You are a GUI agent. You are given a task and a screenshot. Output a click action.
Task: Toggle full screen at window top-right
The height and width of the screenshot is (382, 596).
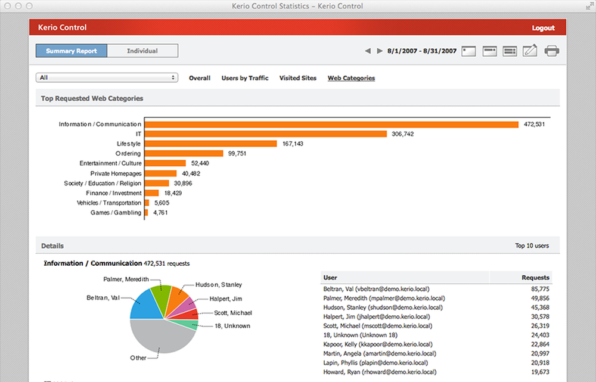(588, 5)
